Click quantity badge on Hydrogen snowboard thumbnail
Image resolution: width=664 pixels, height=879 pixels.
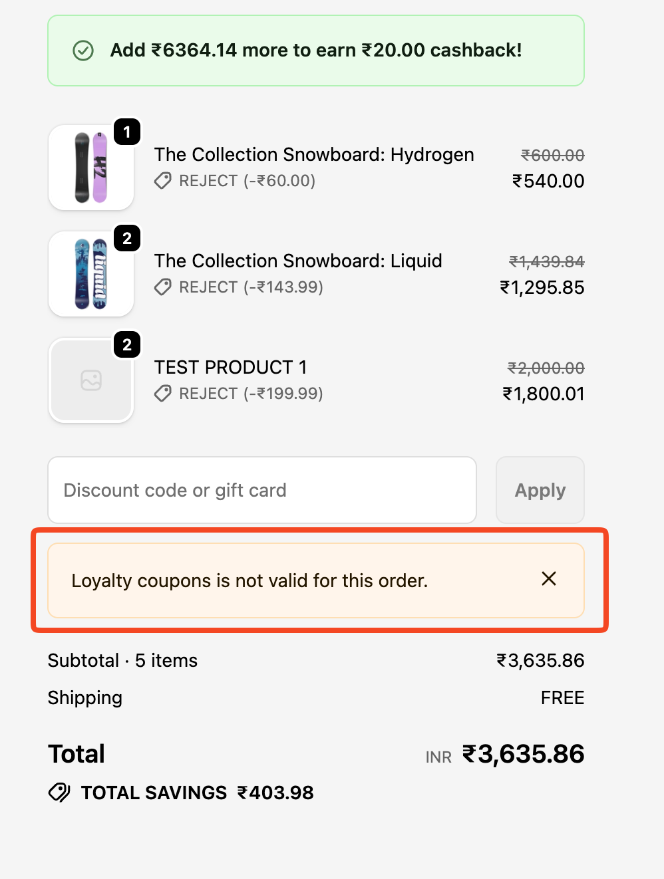pos(127,132)
